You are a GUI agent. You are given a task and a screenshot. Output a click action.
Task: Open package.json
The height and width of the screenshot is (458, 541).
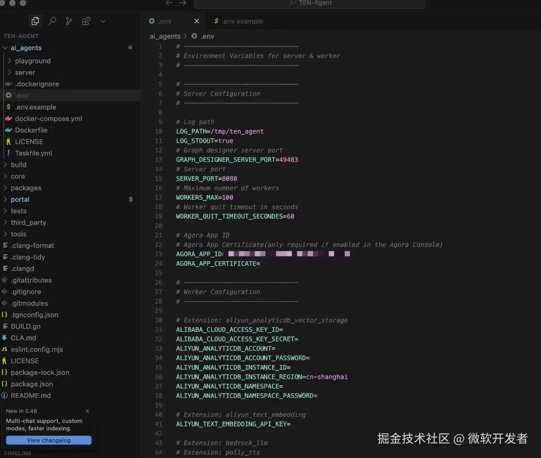[70, 384]
